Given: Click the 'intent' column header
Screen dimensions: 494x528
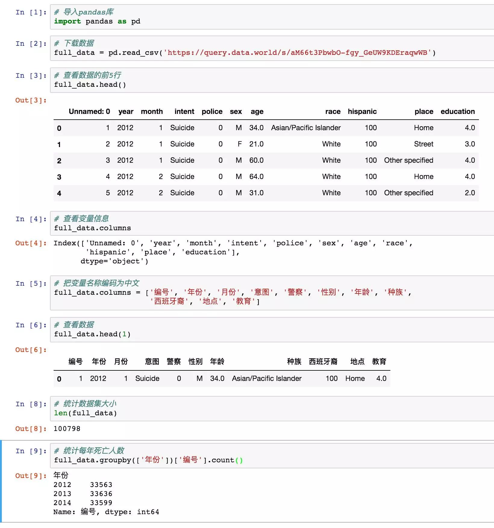Looking at the screenshot, I should [x=184, y=112].
